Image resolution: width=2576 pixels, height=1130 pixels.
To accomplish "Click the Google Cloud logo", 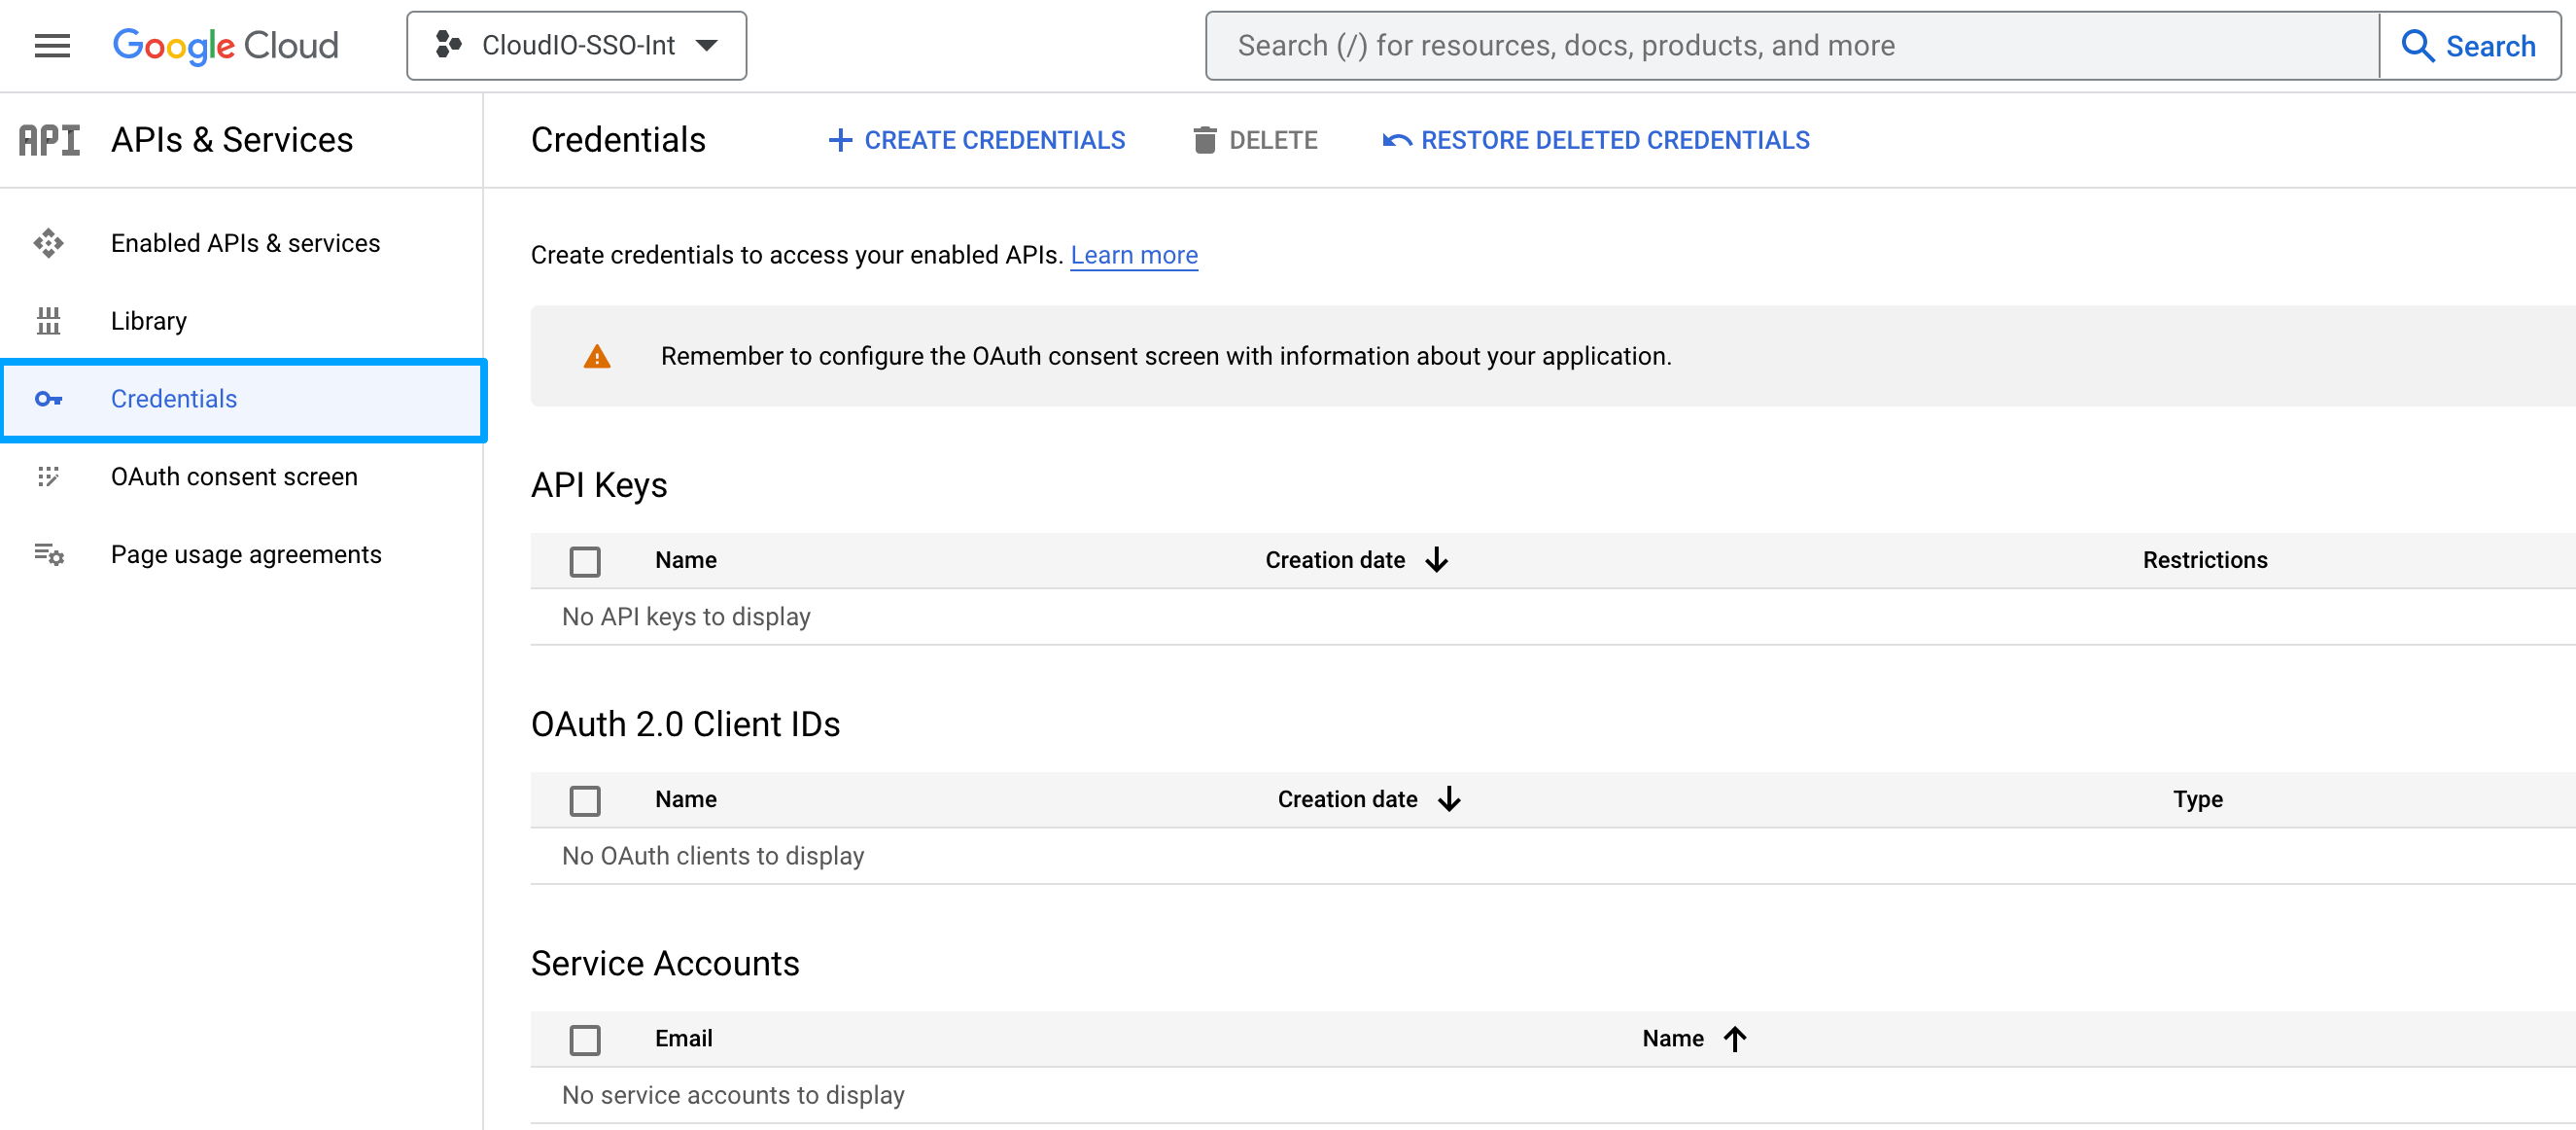I will point(225,46).
